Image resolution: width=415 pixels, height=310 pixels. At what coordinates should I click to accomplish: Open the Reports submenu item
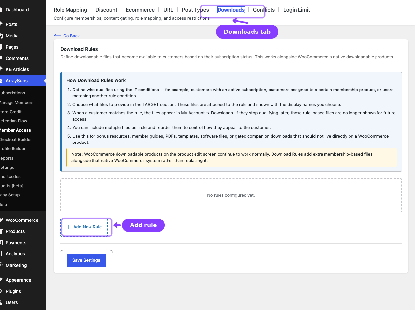coord(7,158)
